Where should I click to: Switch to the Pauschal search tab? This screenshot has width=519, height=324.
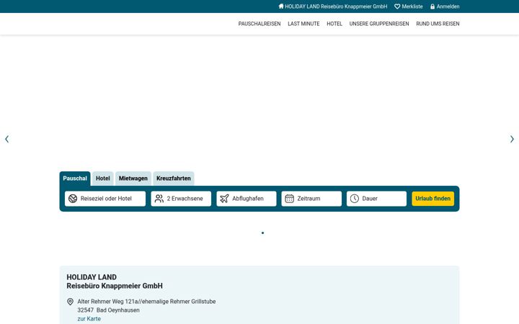75,179
